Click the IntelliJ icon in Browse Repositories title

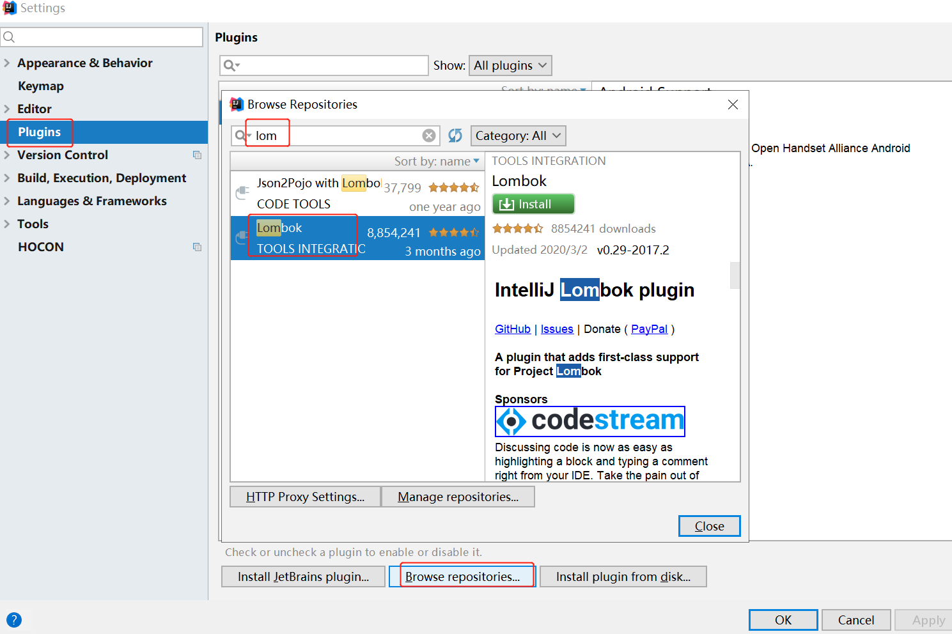pos(237,104)
